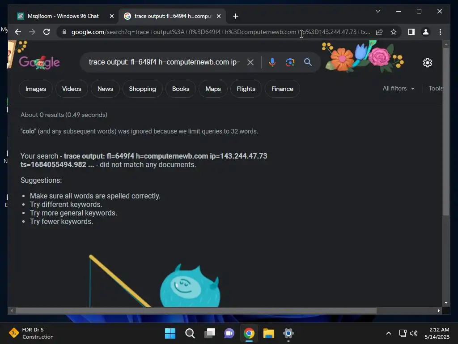
Task: Close the trace output search tab
Action: click(218, 16)
